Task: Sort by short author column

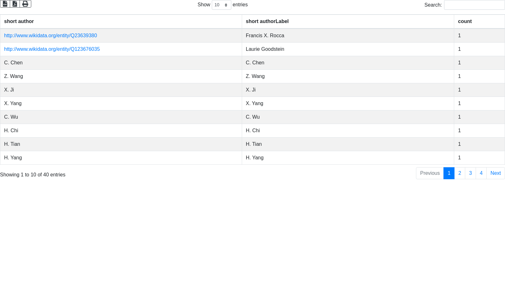Action: [19, 21]
